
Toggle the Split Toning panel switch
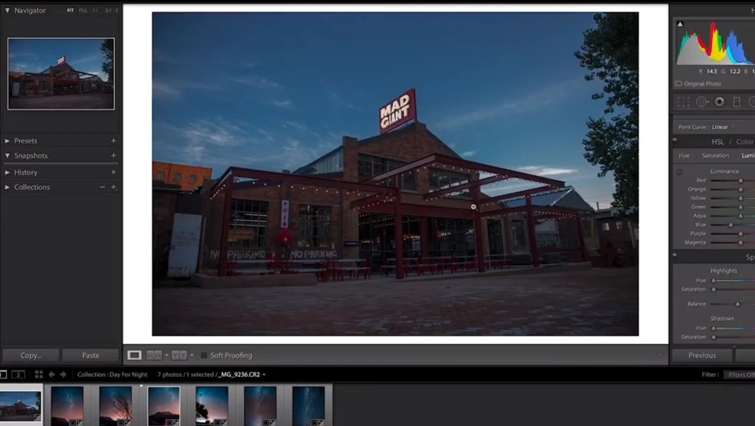pyautogui.click(x=675, y=256)
